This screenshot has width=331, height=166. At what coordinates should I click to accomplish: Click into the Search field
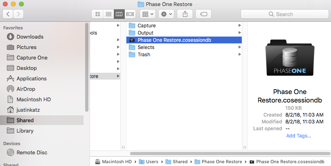(x=285, y=14)
